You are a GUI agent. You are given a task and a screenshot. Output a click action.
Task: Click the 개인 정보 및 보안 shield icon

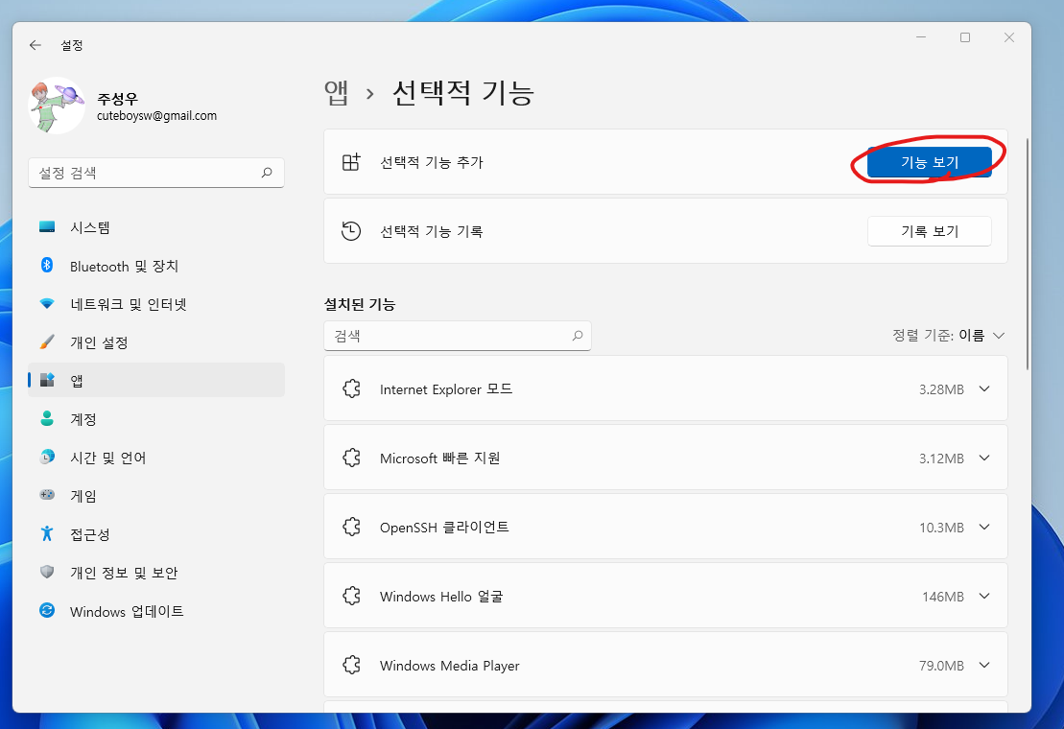(47, 572)
